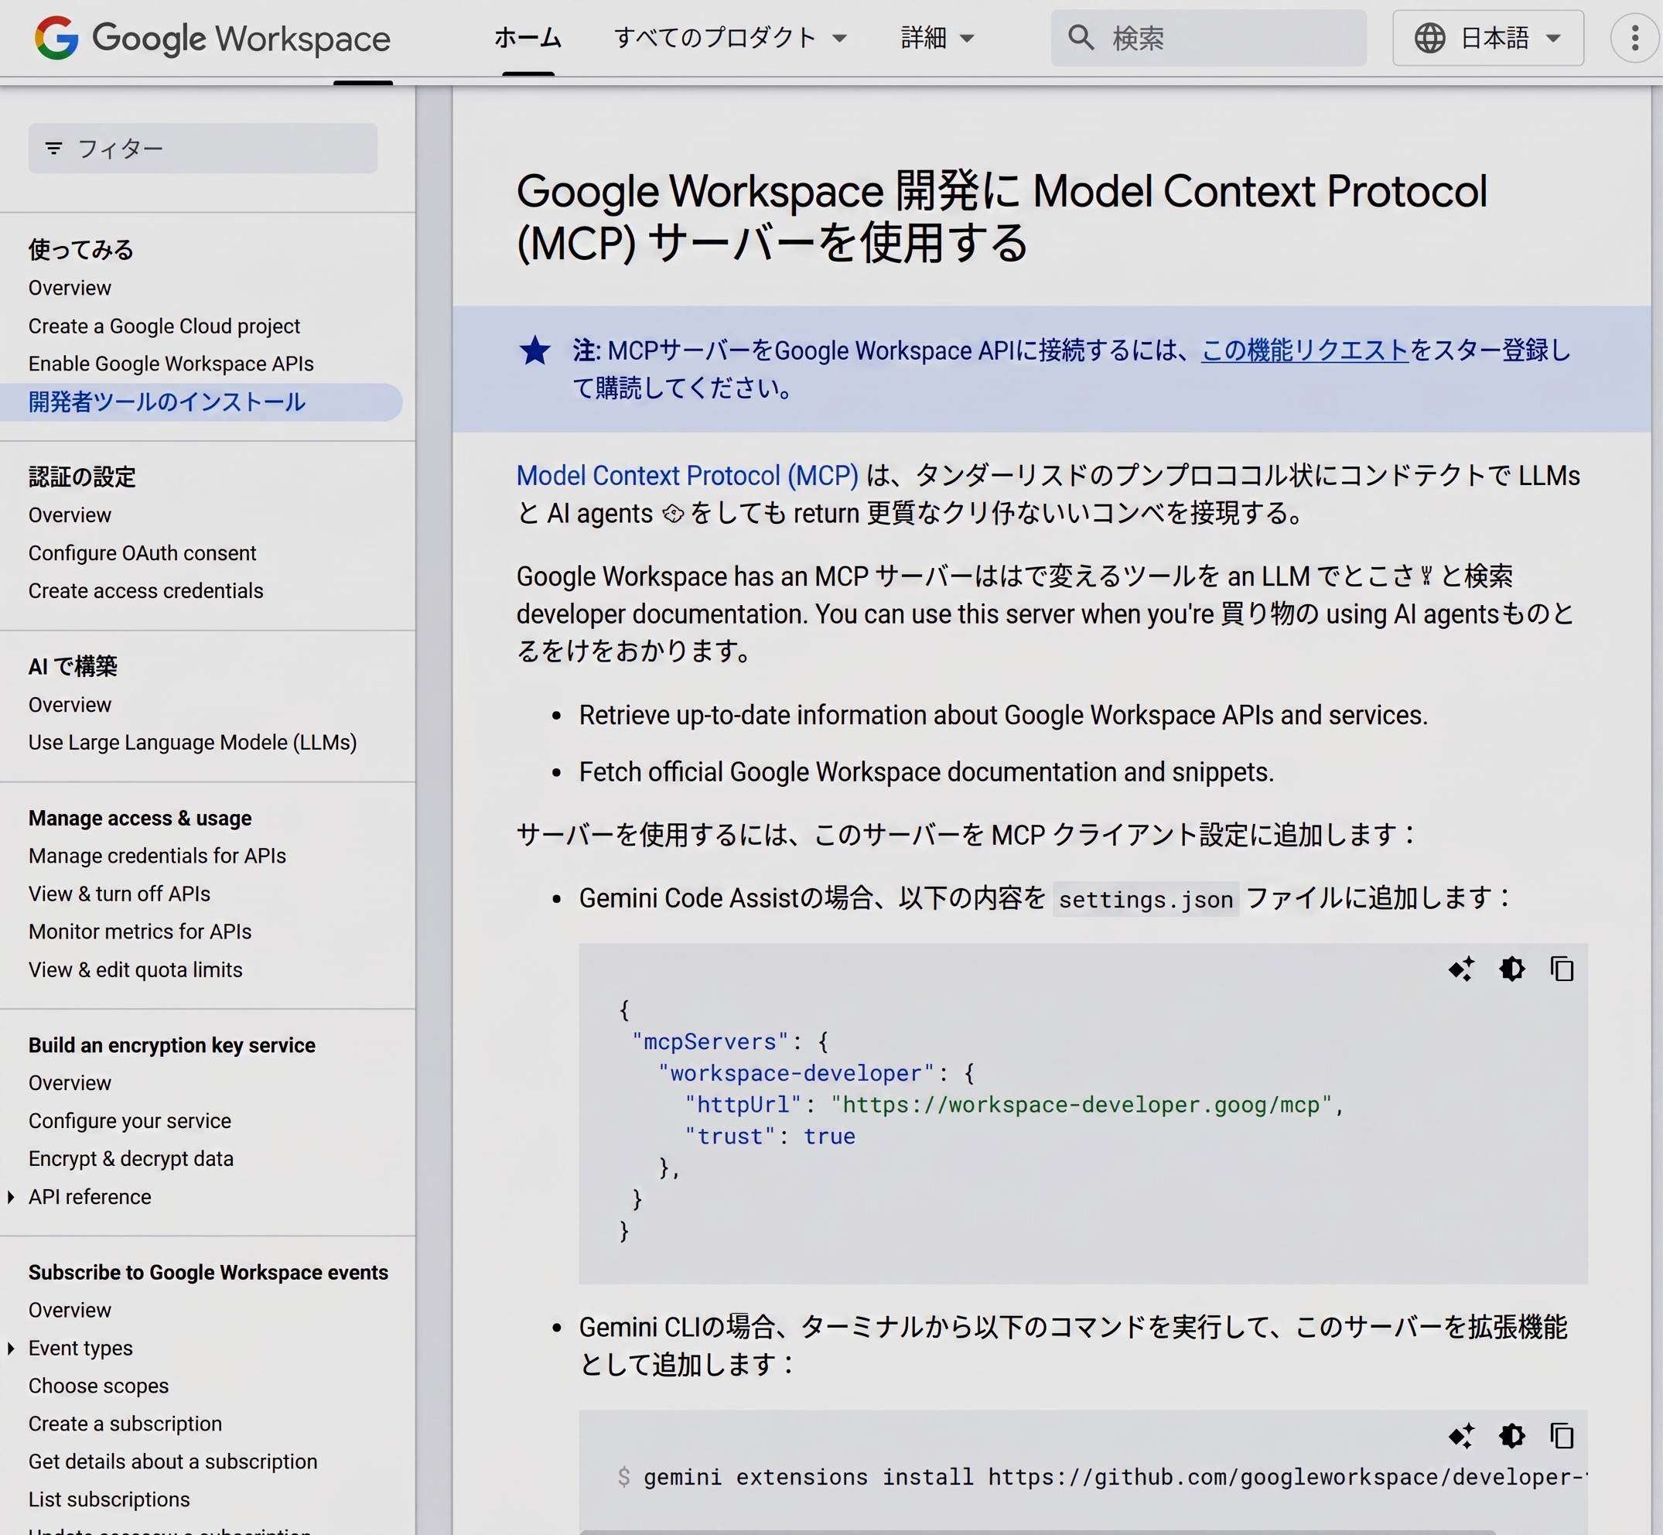The image size is (1663, 1535).
Task: Click the filter icon in the sidebar
Action: pyautogui.click(x=54, y=149)
